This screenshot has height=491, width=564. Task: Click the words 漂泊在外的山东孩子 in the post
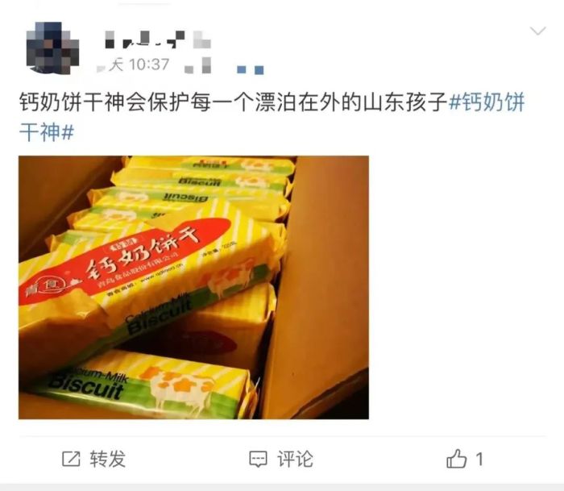(351, 102)
